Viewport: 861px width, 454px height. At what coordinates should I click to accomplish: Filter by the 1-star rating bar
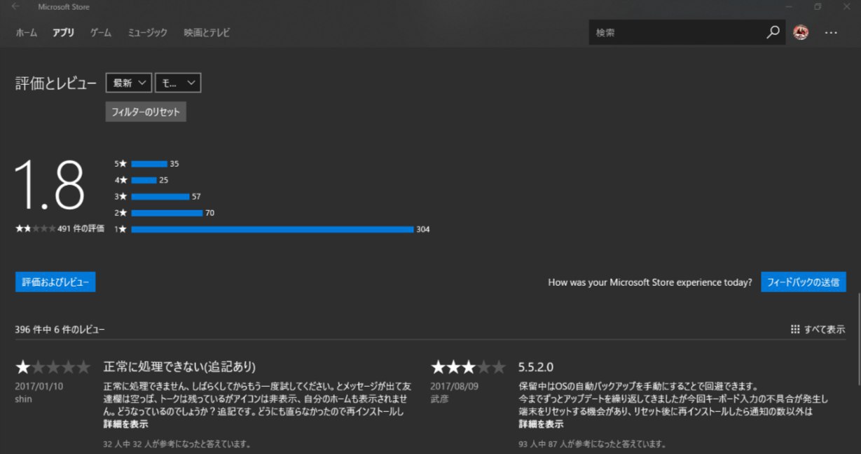pyautogui.click(x=272, y=229)
